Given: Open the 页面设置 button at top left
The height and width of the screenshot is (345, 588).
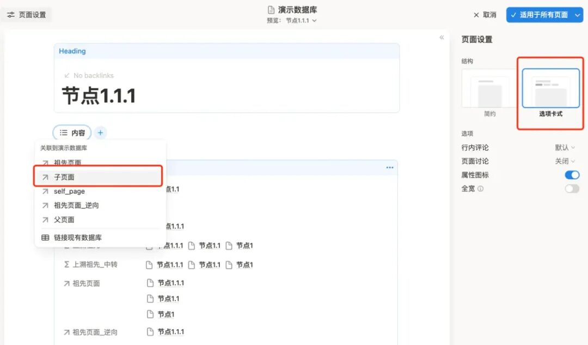Looking at the screenshot, I should (27, 15).
